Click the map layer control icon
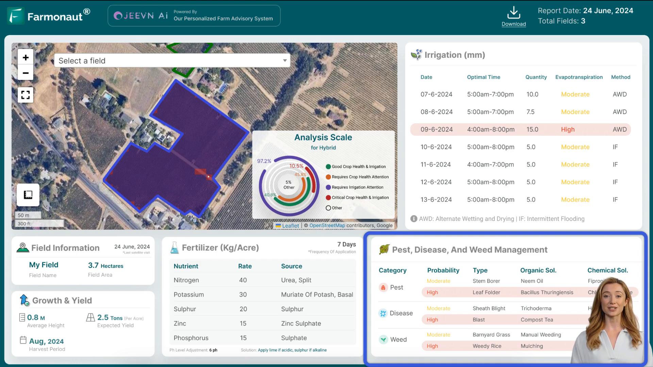This screenshot has height=367, width=653. point(28,194)
